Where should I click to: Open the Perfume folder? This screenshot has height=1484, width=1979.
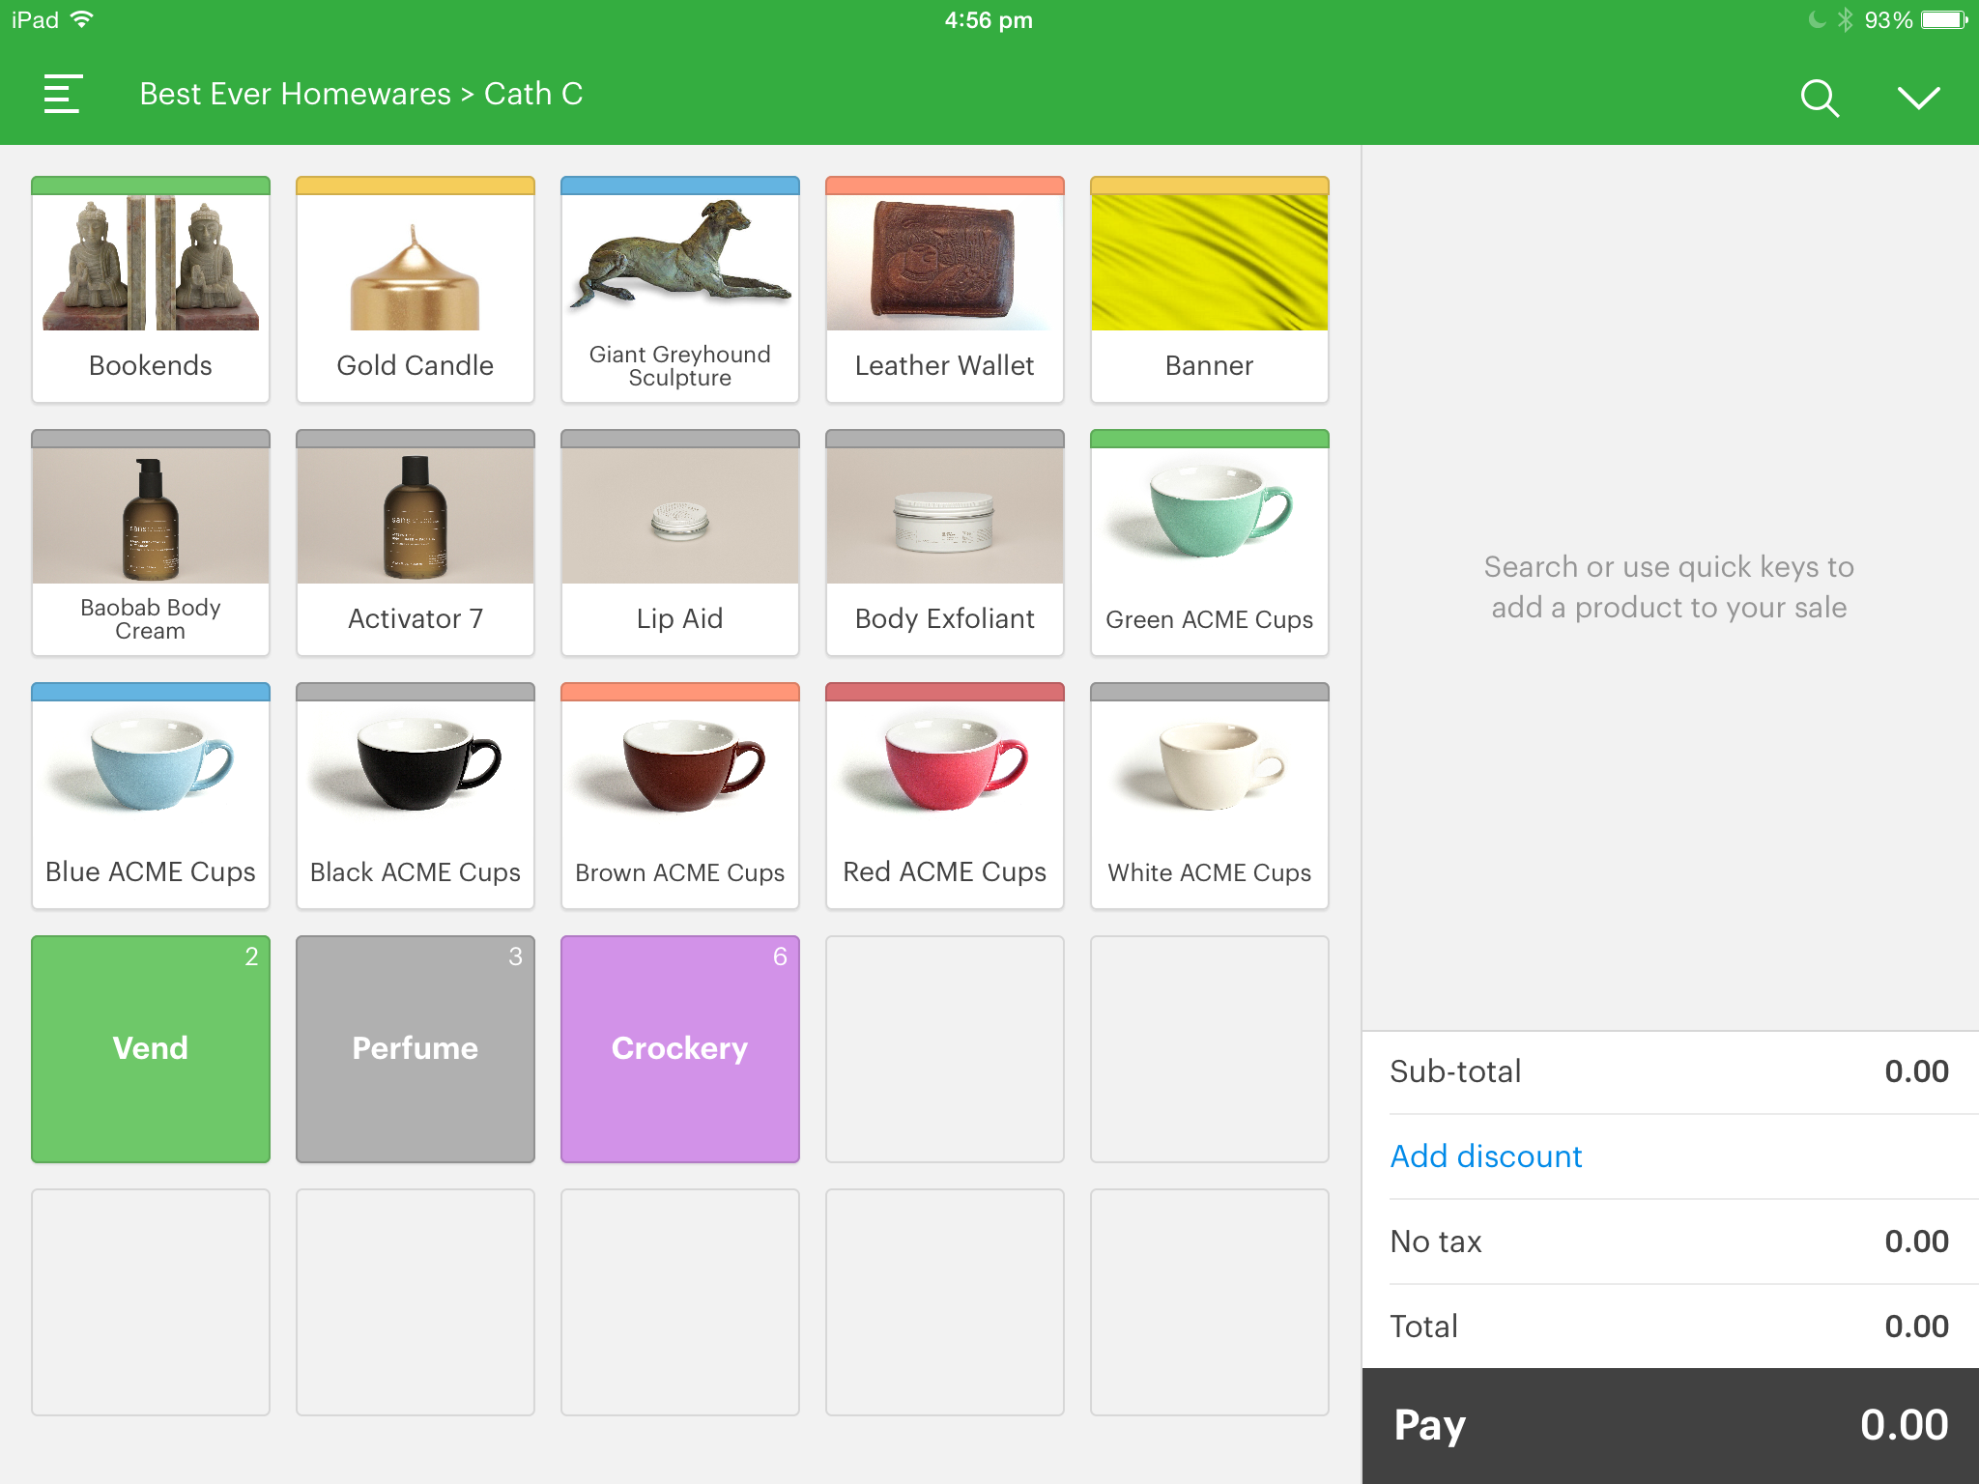point(416,1048)
